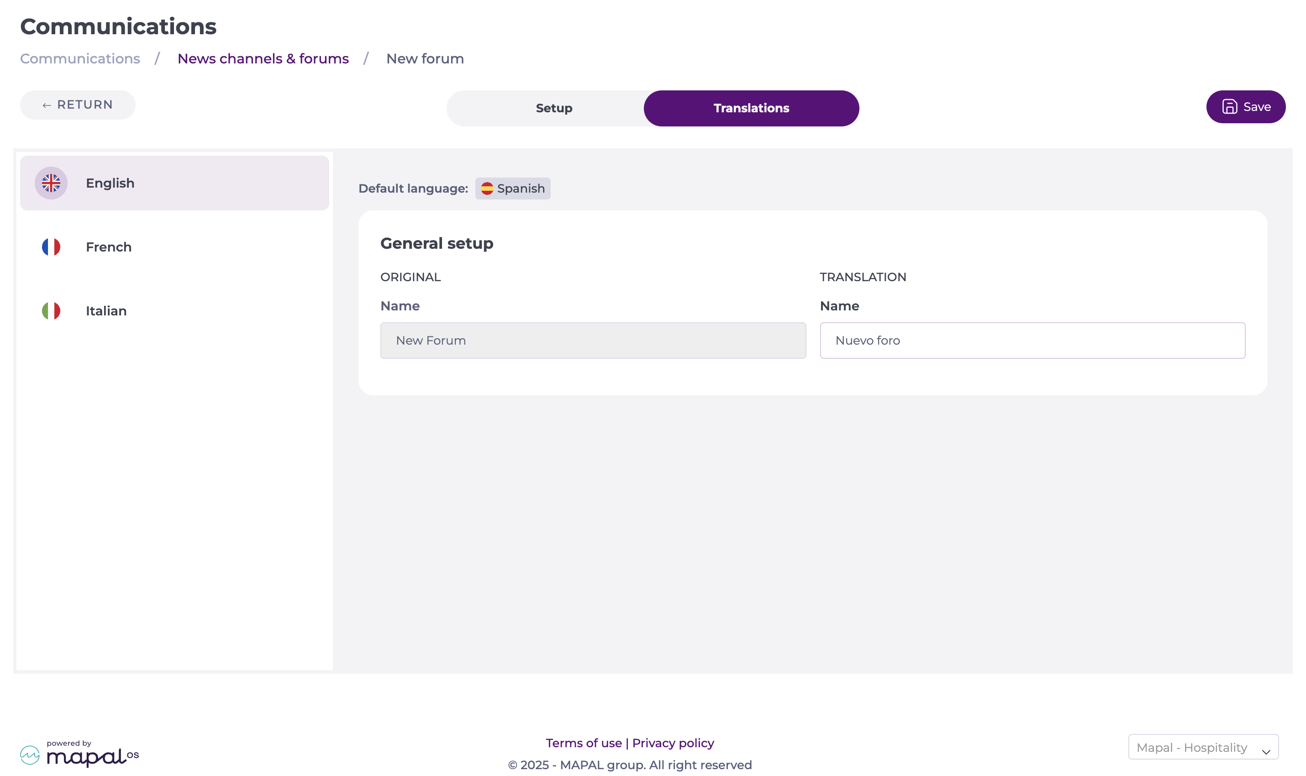Click the Spanish default language badge

click(x=512, y=188)
